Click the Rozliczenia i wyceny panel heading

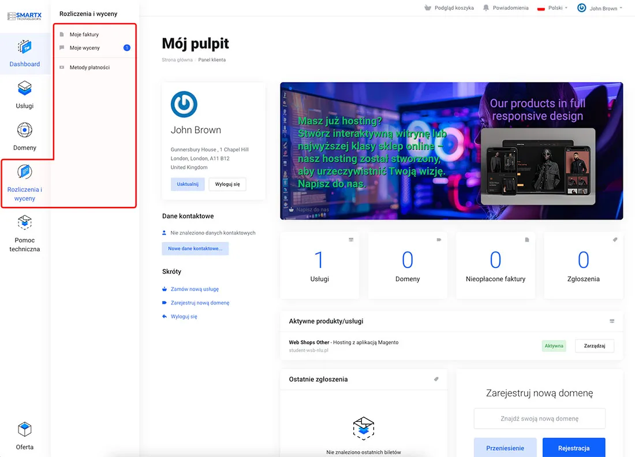click(x=88, y=14)
